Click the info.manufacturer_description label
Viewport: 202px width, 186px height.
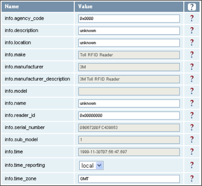coord(38,79)
